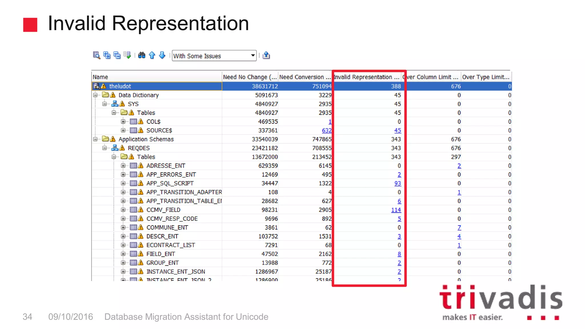Click the export upload icon in toolbar
This screenshot has width=585, height=329.
click(266, 55)
